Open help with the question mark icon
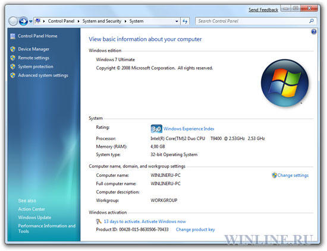The image size is (327, 251). coord(313,31)
